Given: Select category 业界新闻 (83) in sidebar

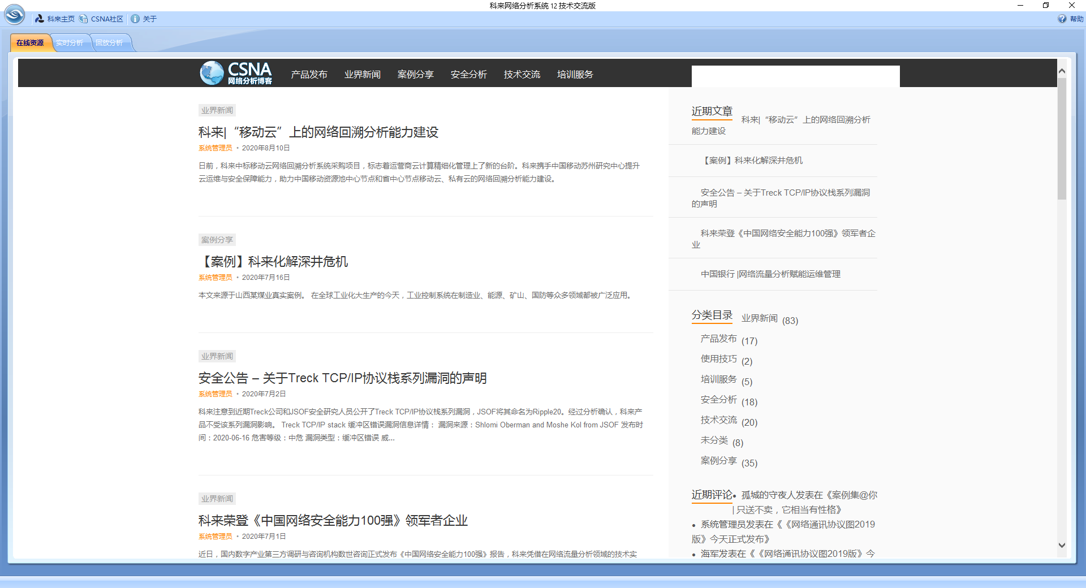Looking at the screenshot, I should click(760, 318).
